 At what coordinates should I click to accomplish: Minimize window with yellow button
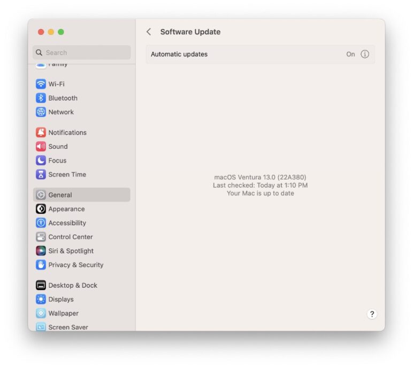point(51,32)
